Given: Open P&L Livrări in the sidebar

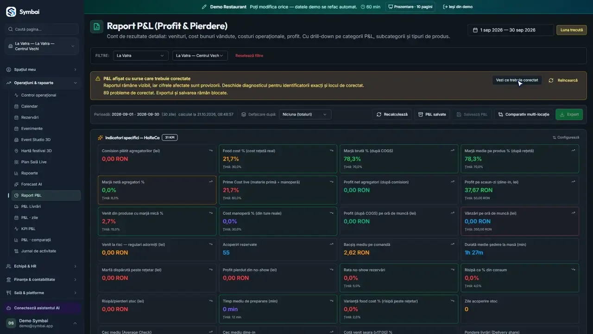Looking at the screenshot, I should coord(45,206).
